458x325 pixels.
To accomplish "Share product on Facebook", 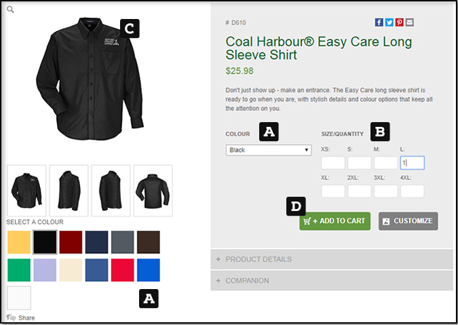I will (x=379, y=22).
